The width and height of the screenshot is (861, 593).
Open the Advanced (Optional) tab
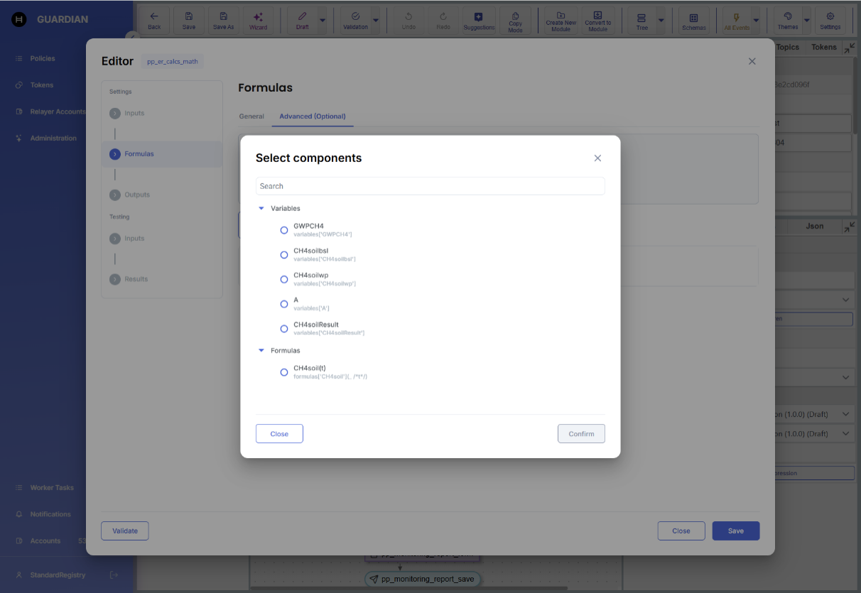click(313, 116)
